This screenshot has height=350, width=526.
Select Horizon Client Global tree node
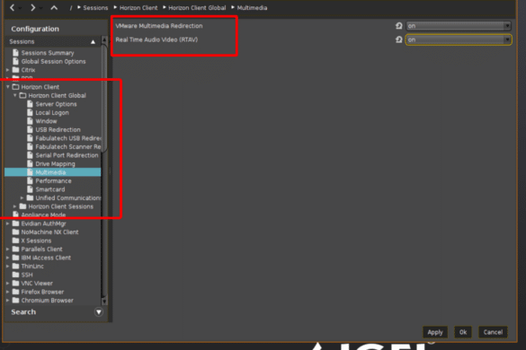pyautogui.click(x=57, y=95)
